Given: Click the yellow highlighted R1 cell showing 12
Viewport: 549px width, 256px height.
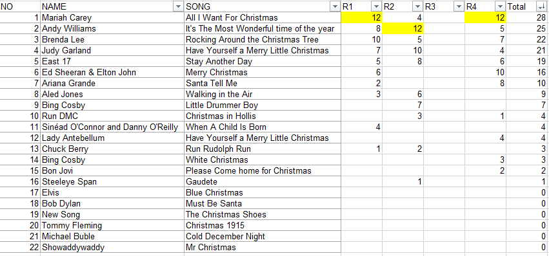Looking at the screenshot, I should pos(362,17).
